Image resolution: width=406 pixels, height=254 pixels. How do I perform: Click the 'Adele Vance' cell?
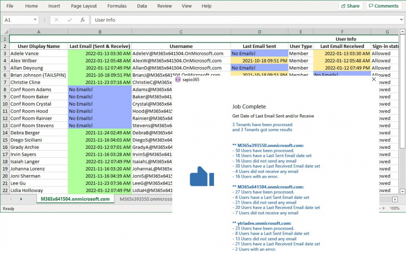click(x=39, y=53)
